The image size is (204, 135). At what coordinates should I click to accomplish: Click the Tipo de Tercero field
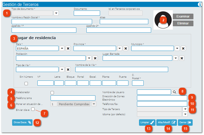click(159, 109)
